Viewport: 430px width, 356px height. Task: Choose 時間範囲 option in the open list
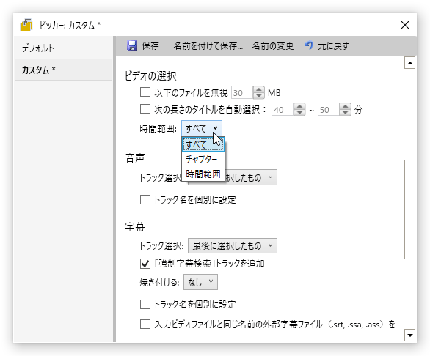click(203, 174)
